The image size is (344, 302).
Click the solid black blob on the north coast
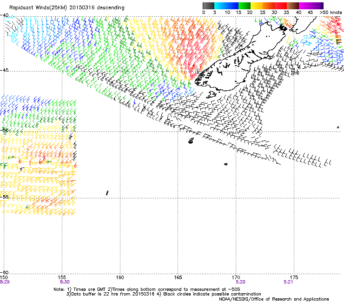tap(283, 28)
